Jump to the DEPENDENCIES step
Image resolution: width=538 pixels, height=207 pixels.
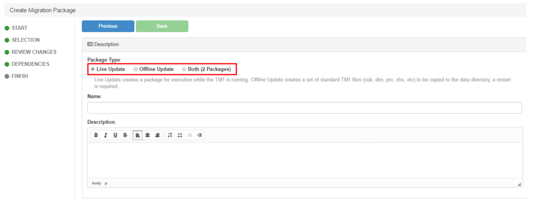31,64
